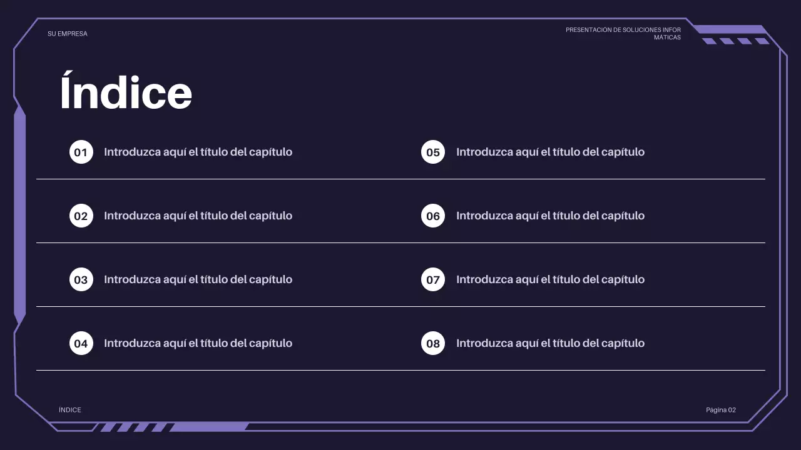801x450 pixels.
Task: Select the 03 number badge
Action: click(81, 280)
